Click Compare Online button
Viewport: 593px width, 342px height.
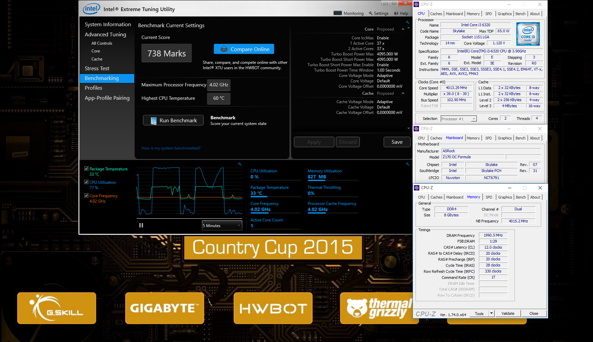[x=244, y=49]
